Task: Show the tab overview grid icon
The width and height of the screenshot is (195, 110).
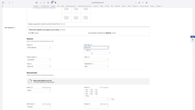Action: [x=147, y=2]
